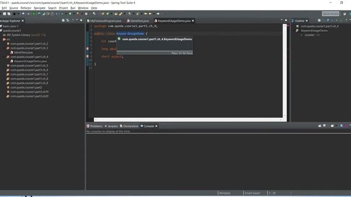The height and width of the screenshot is (197, 351).
Task: Click the 'Smart Insert' status bar entry
Action: (252, 193)
